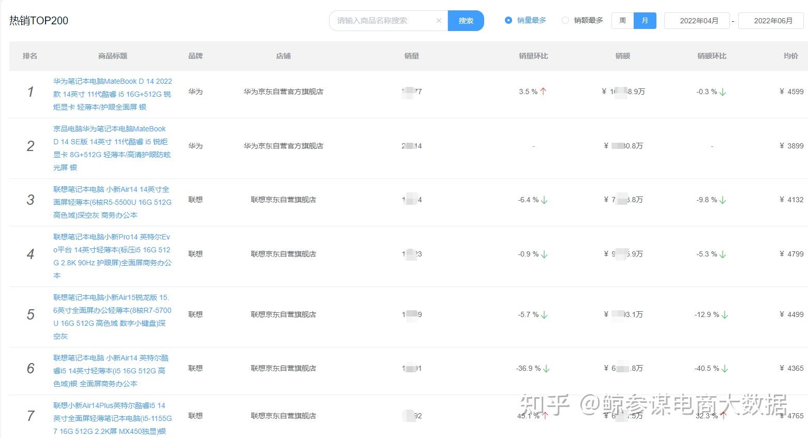Open the start date picker 2022年04月
Image resolution: width=808 pixels, height=438 pixels.
(696, 21)
